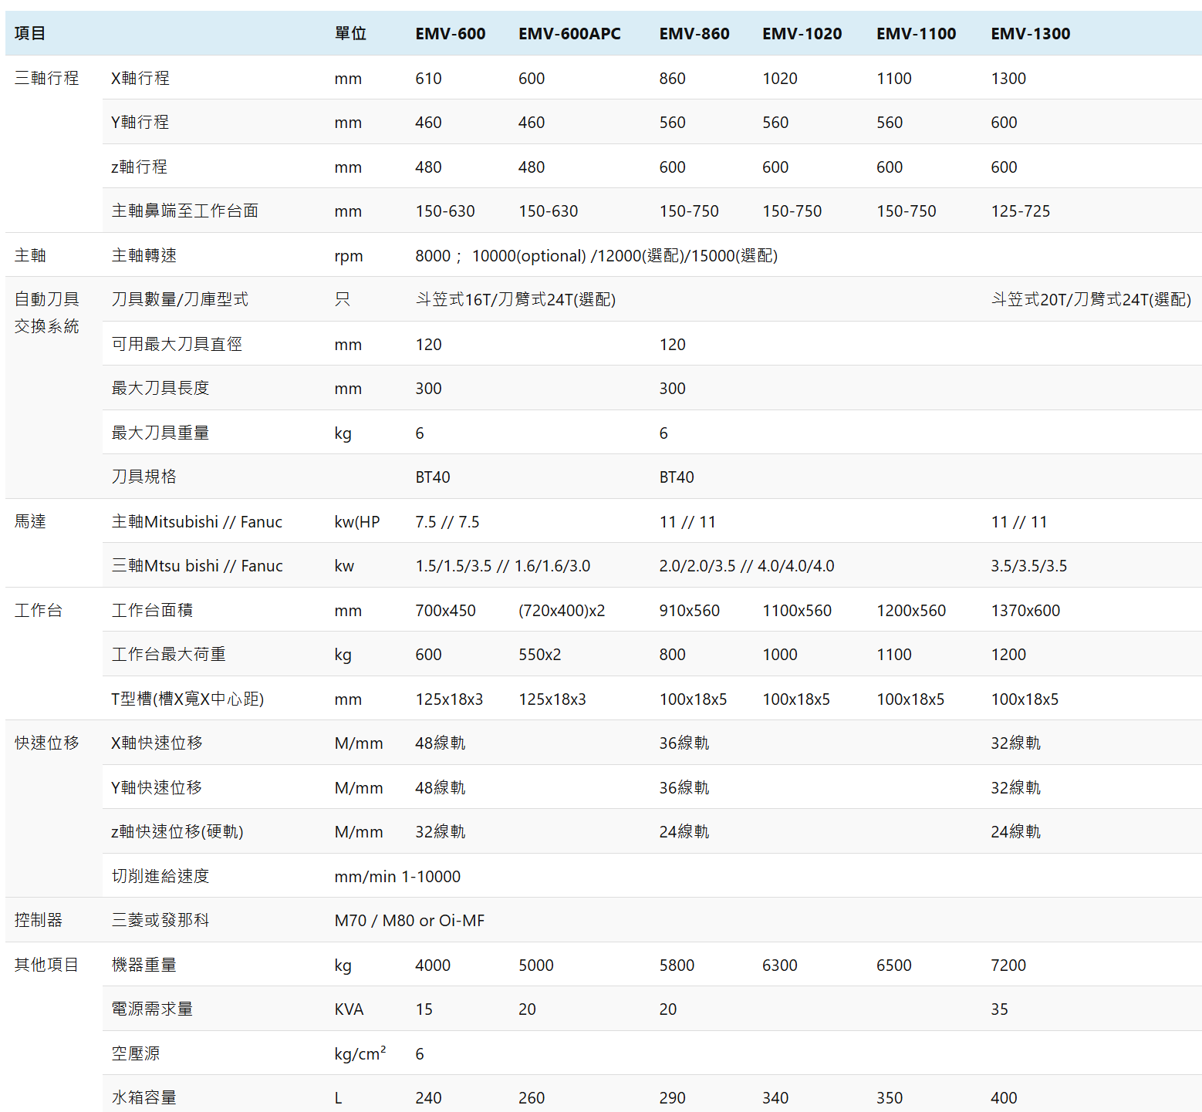Screen dimensions: 1202x1112
Task: Select the X軸行程 row label
Action: [x=140, y=78]
